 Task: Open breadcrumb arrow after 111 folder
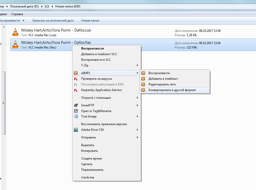pos(52,7)
